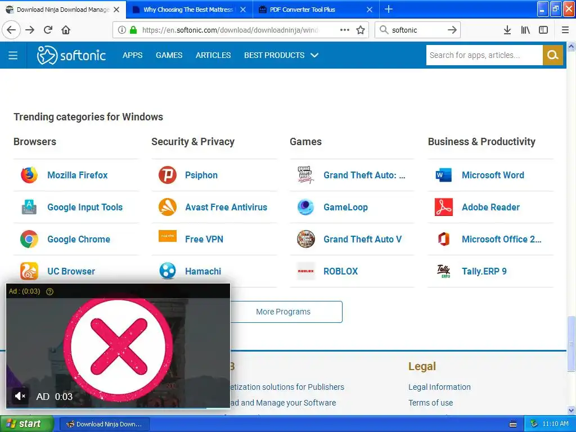The image size is (576, 432).
Task: Open the browser home page
Action: (x=66, y=30)
